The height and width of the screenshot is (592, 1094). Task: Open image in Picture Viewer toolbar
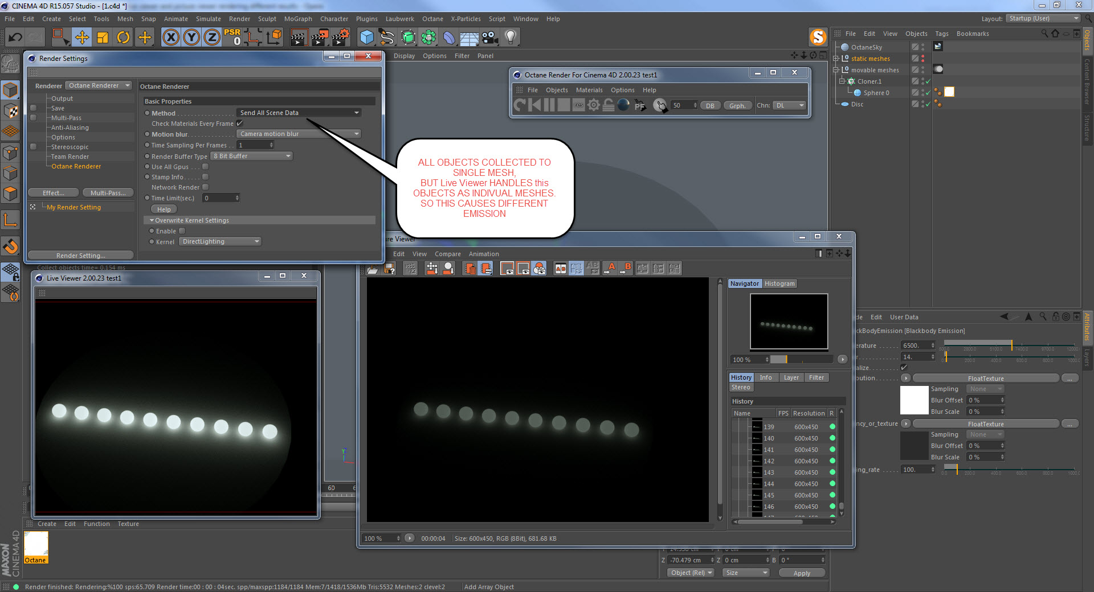372,269
